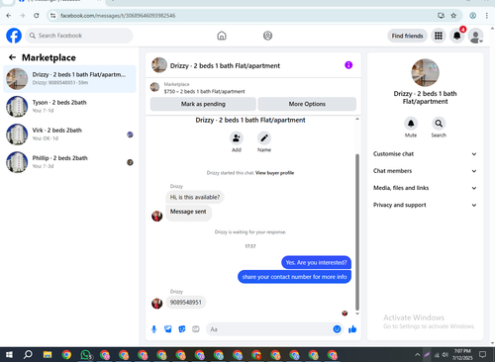Expand the Privacy and support section
The image size is (495, 362).
(425, 205)
